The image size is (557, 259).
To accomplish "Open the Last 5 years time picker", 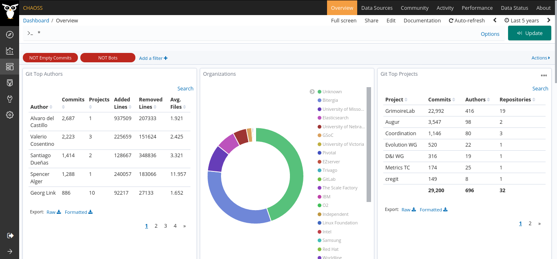I will (x=522, y=20).
